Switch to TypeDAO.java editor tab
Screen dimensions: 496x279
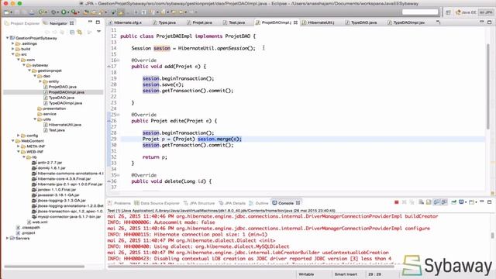[361, 22]
